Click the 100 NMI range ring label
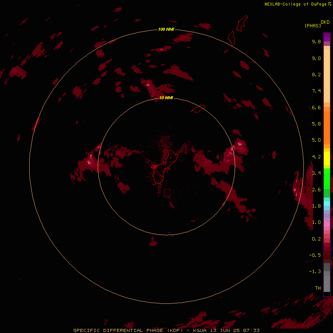The image size is (333, 333). 166,29
